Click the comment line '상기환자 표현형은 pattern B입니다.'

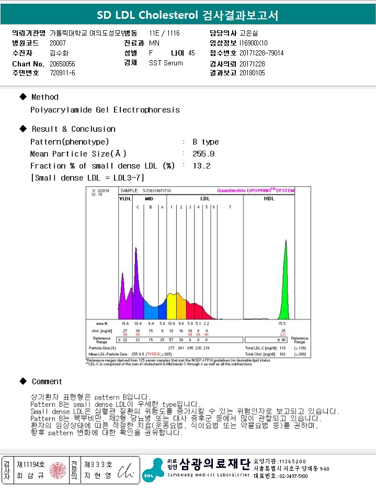pos(90,397)
